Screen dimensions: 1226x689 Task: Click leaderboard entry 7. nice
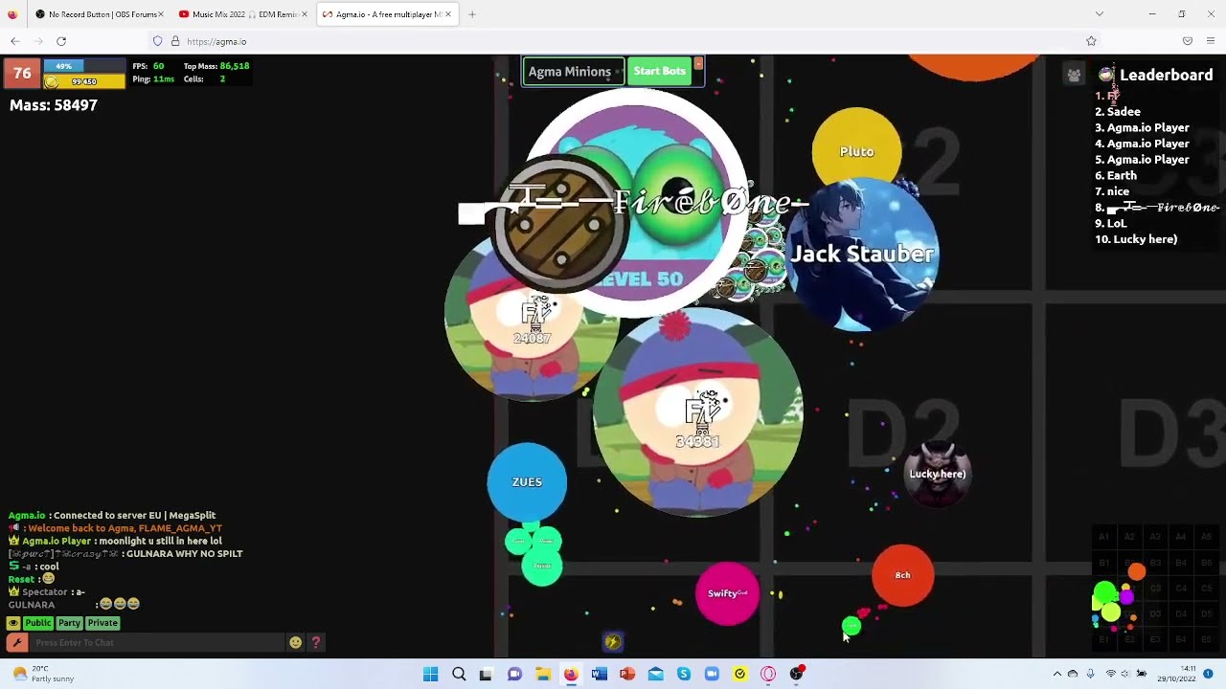pos(1112,191)
